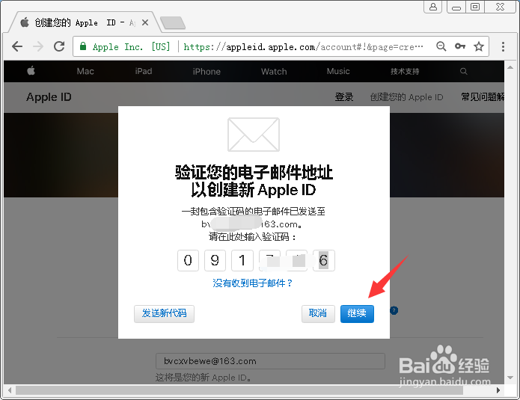The width and height of the screenshot is (520, 400).
Task: Click the 常见问题解答 link
Action: point(483,97)
